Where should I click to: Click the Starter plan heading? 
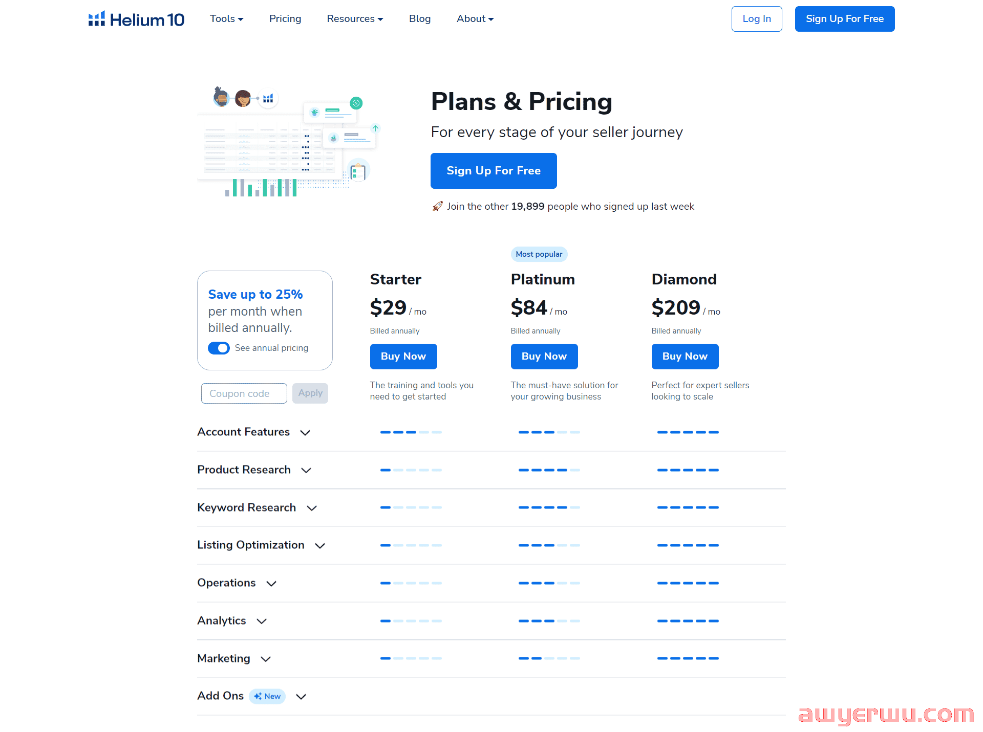pyautogui.click(x=396, y=279)
